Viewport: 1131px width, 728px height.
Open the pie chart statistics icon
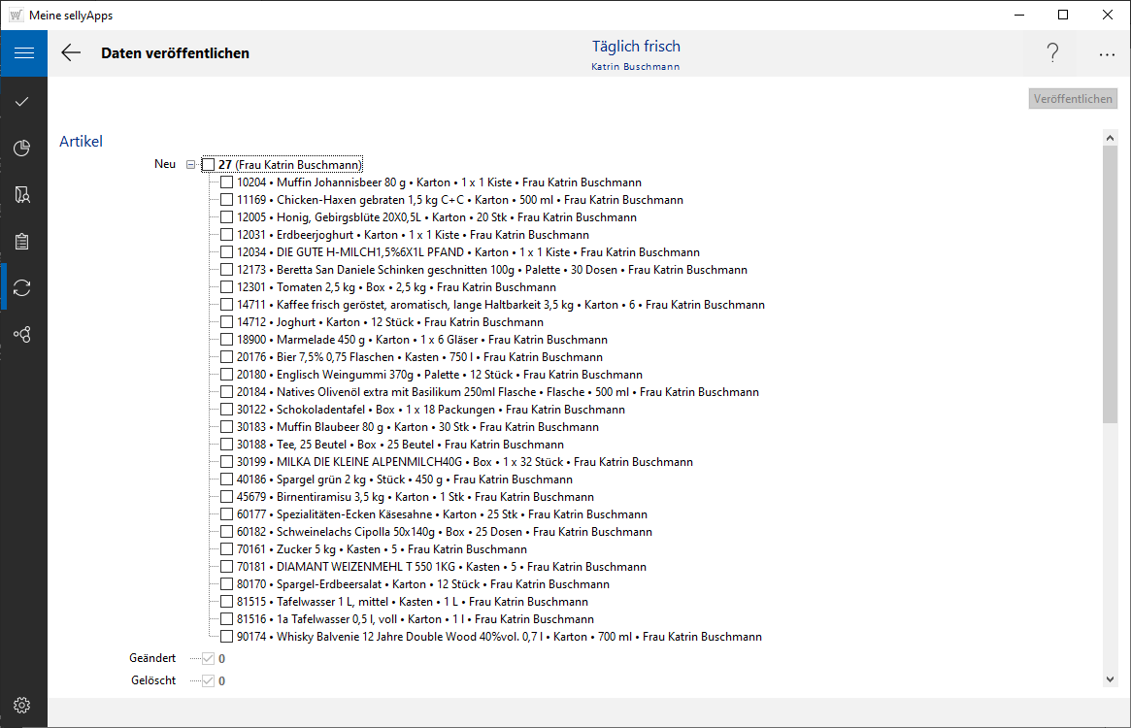23,148
